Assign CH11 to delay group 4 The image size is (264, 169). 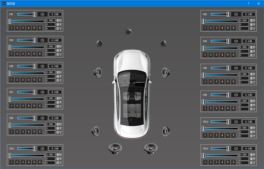(x=29, y=162)
